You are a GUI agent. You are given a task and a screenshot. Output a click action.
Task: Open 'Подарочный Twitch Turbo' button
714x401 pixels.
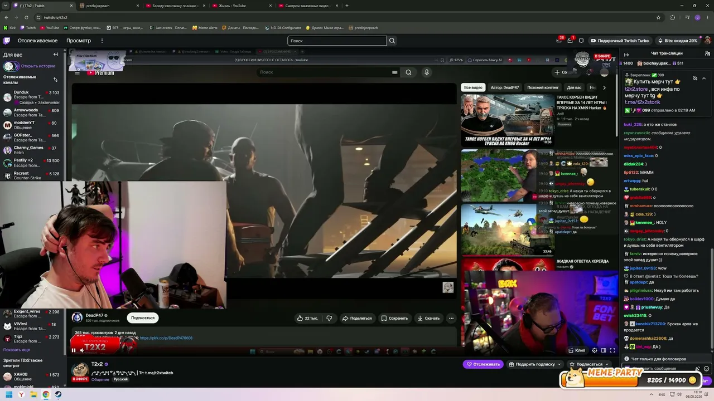(619, 41)
